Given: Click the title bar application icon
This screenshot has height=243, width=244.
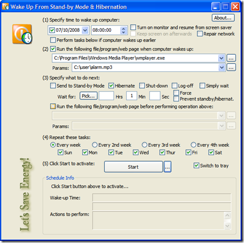Looking at the screenshot, I should point(5,6).
